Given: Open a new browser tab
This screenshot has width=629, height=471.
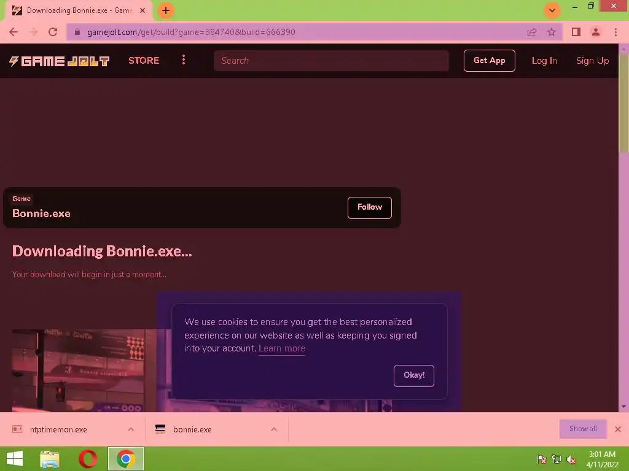Looking at the screenshot, I should (x=166, y=10).
